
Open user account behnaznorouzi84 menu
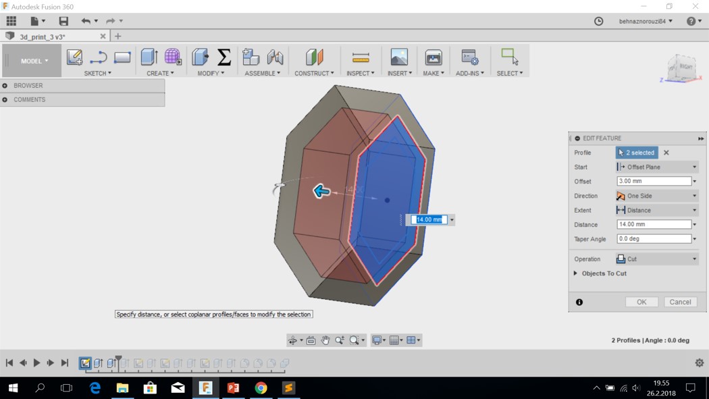[x=646, y=21]
